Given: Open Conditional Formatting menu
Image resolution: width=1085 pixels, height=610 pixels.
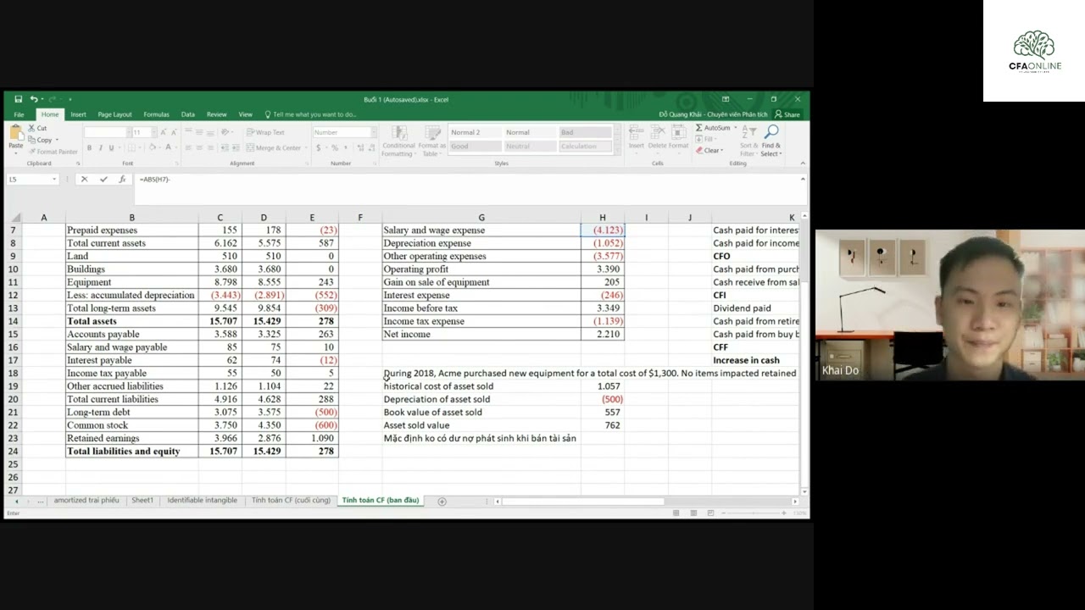Looking at the screenshot, I should pyautogui.click(x=398, y=141).
